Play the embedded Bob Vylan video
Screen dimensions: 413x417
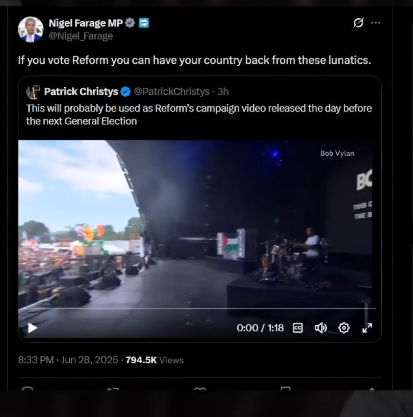[x=33, y=328]
